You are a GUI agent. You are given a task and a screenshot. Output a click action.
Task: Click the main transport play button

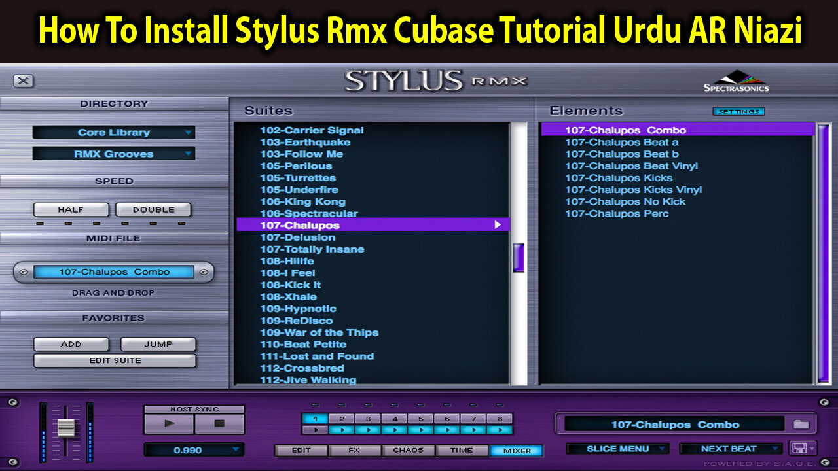pyautogui.click(x=169, y=424)
